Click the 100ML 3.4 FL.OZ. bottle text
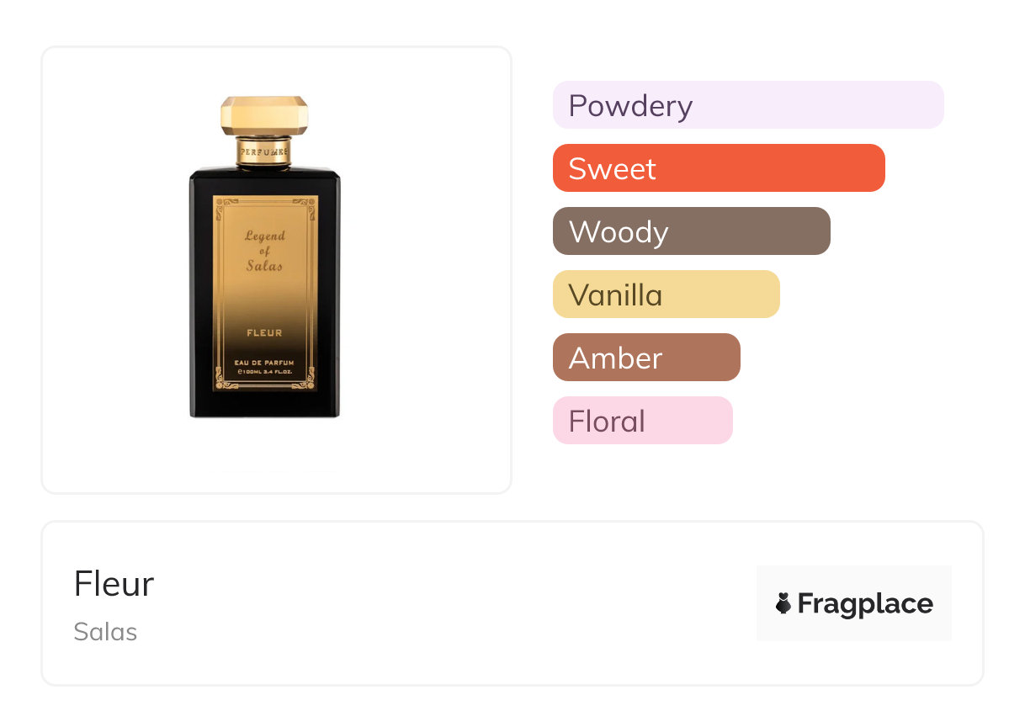1025x727 pixels. 264,371
